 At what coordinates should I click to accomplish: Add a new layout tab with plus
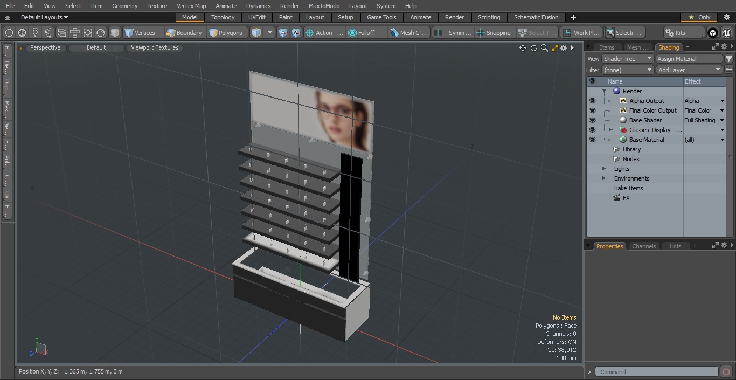(x=573, y=17)
